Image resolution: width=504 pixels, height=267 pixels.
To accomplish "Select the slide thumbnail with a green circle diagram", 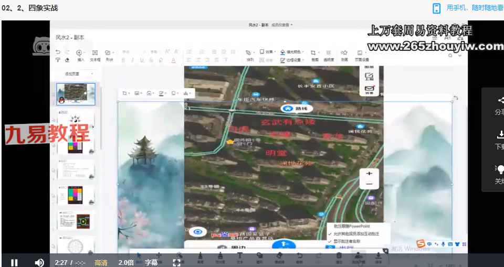I will click(76, 220).
